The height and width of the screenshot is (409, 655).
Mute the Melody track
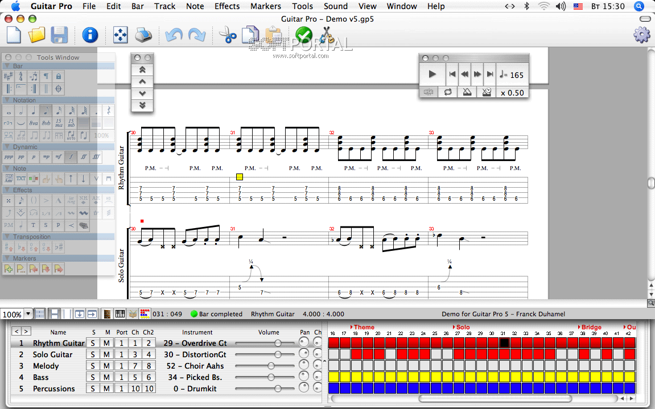(x=106, y=366)
